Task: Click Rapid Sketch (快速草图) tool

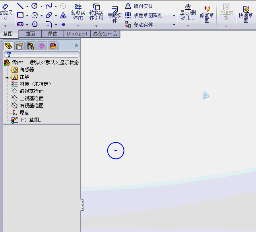Action: coord(246,14)
